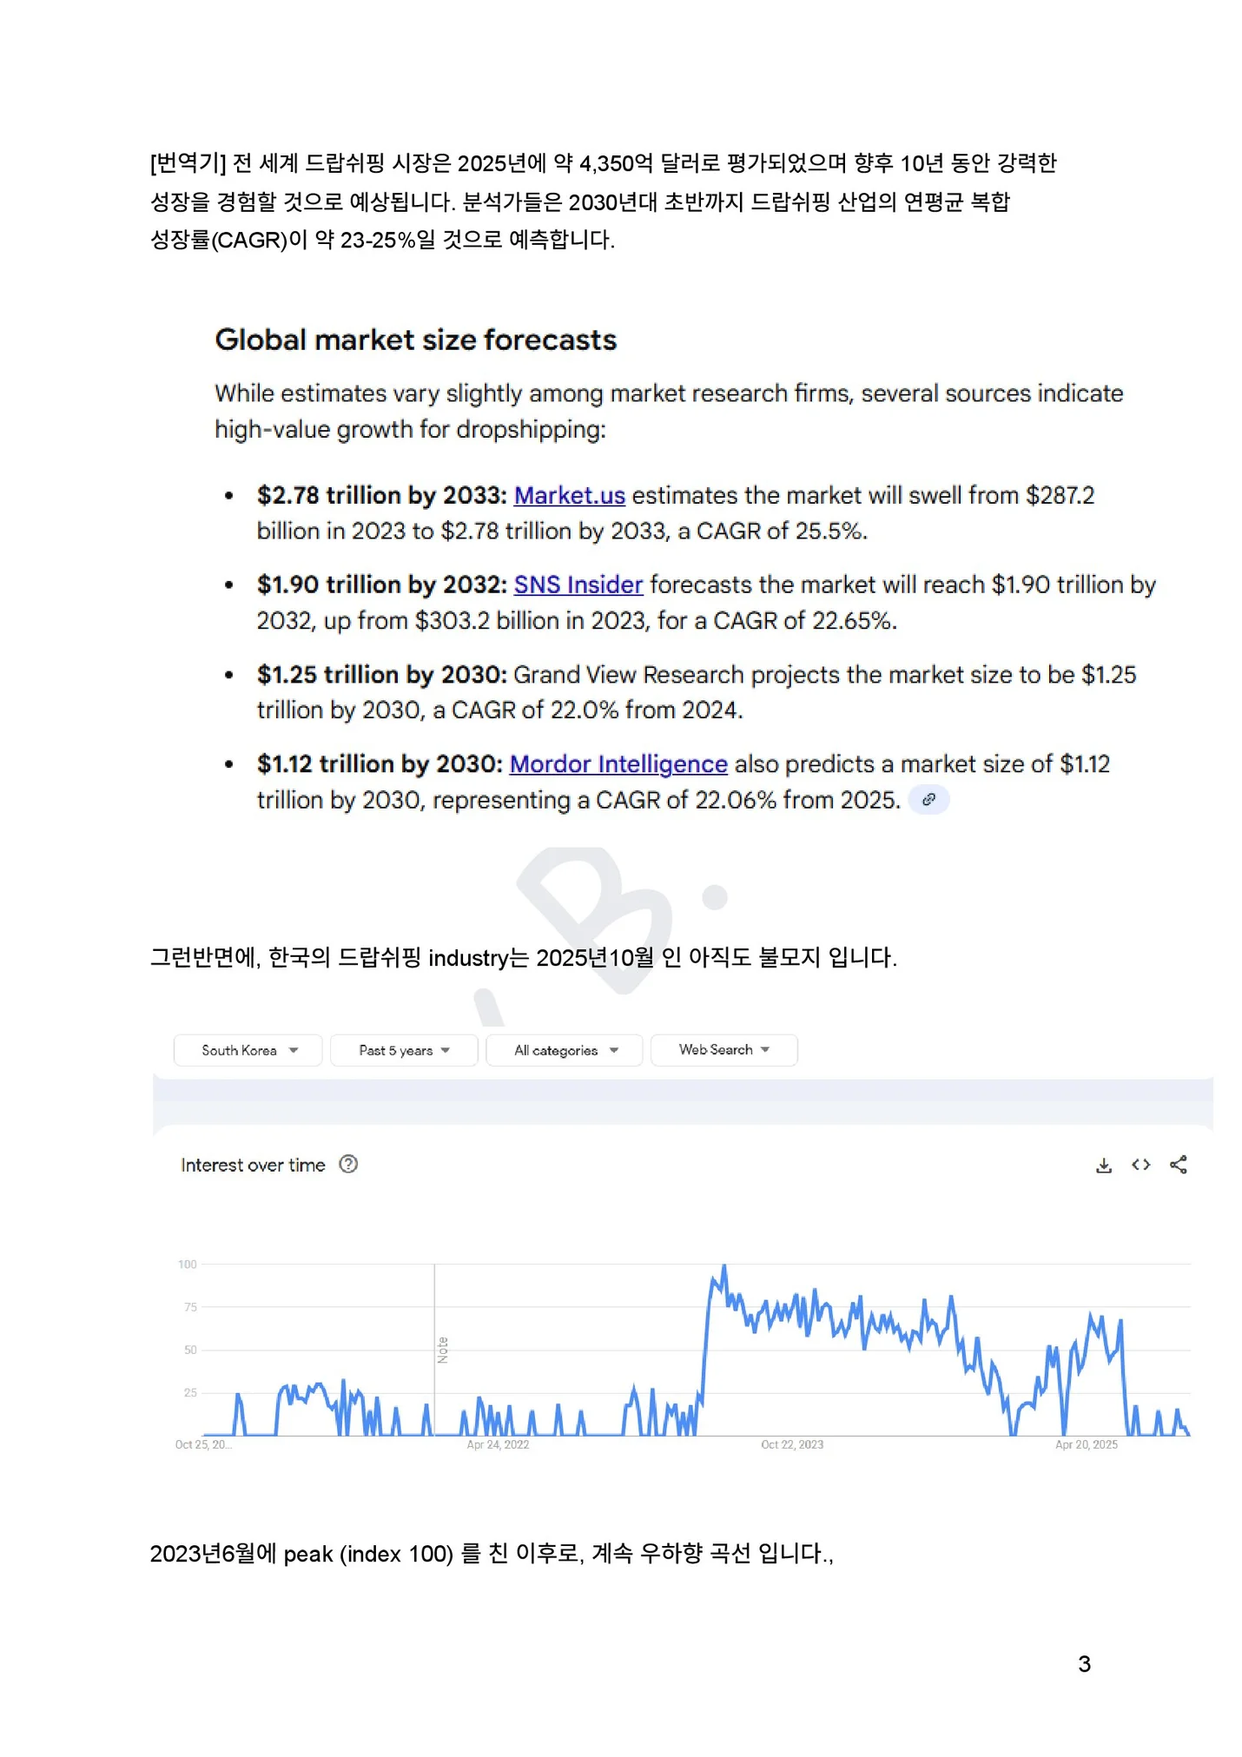Click the vertical Note marker on chart
1242x1757 pixels.
pyautogui.click(x=442, y=1349)
